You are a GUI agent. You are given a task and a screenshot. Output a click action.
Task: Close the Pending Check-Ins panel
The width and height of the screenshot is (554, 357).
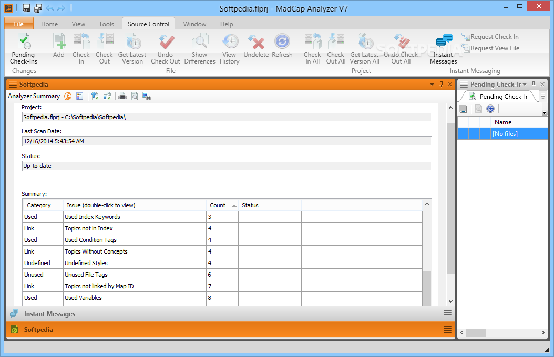542,85
